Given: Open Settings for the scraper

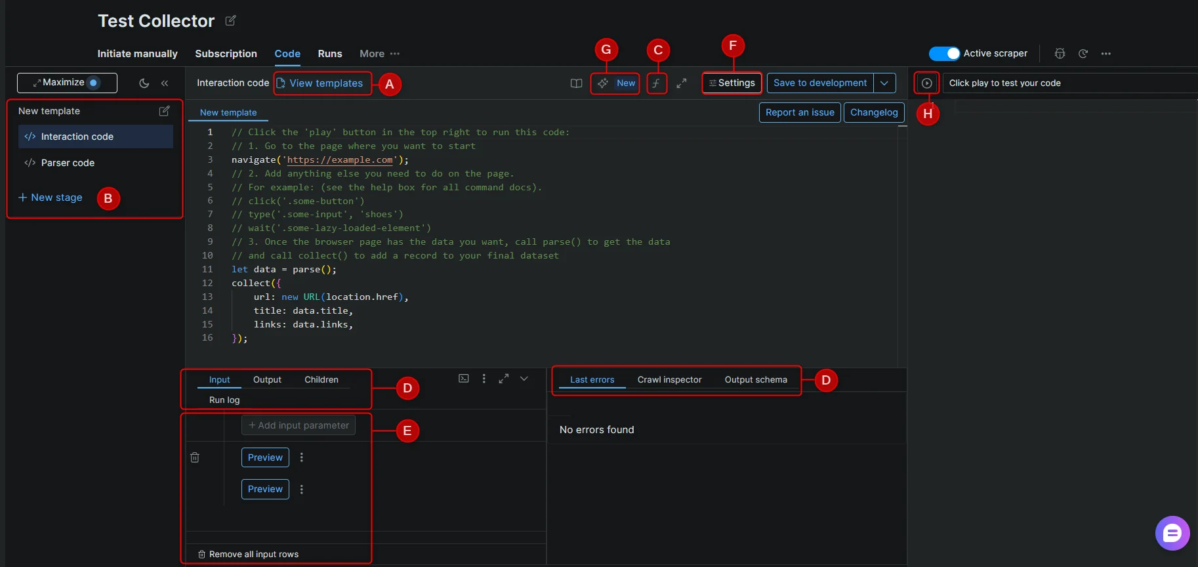Looking at the screenshot, I should point(732,83).
